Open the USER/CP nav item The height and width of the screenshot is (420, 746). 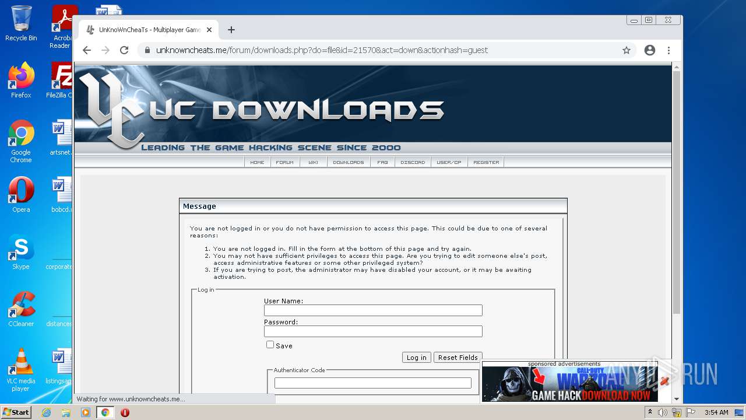click(449, 162)
